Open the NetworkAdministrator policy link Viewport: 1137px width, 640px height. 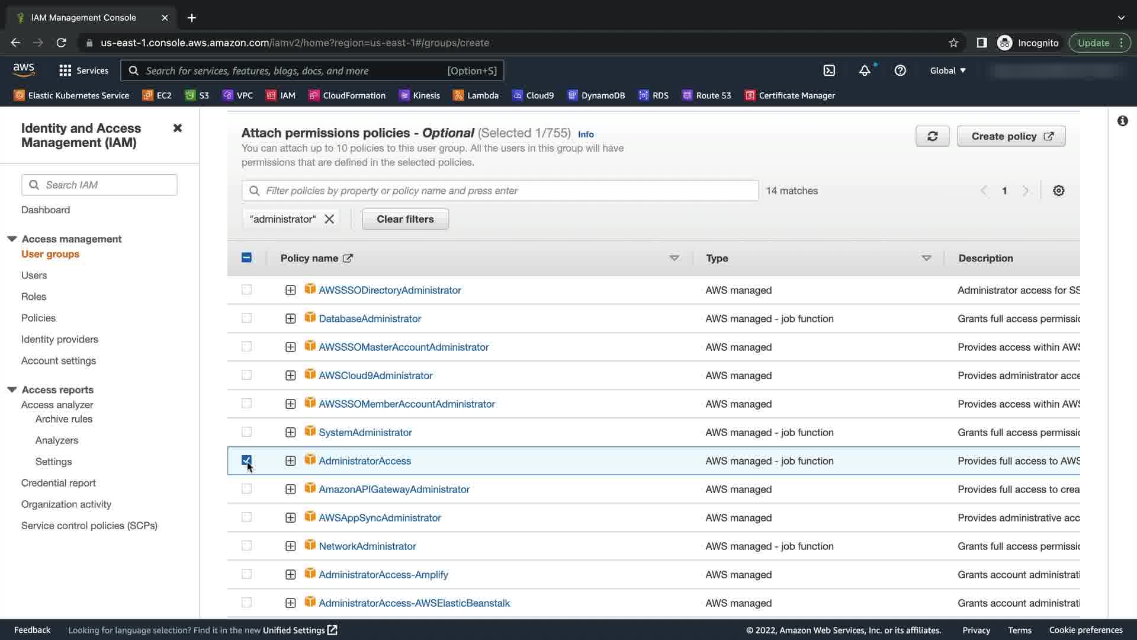click(367, 546)
